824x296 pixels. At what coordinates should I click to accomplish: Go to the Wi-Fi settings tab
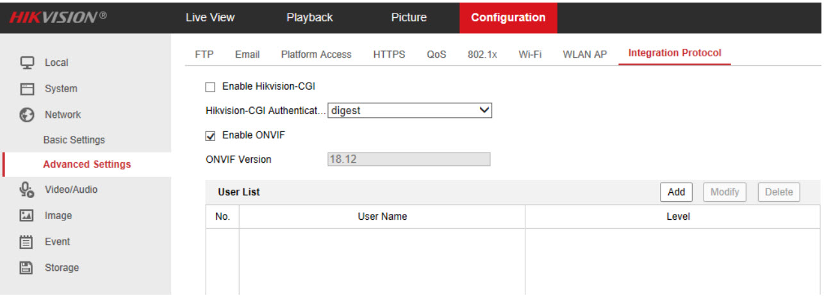click(529, 54)
